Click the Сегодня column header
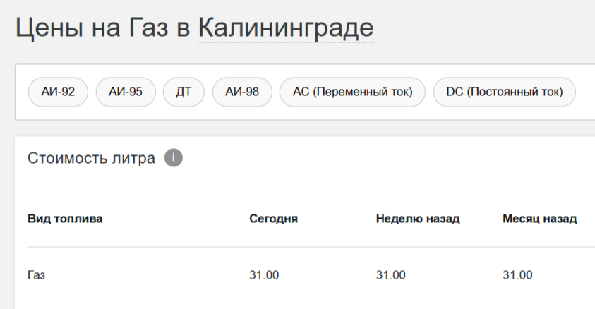Viewport: 595px width, 309px height. [273, 219]
